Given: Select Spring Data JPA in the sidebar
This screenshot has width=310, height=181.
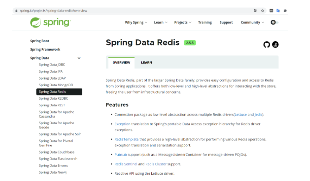Looking at the screenshot, I should (51, 71).
